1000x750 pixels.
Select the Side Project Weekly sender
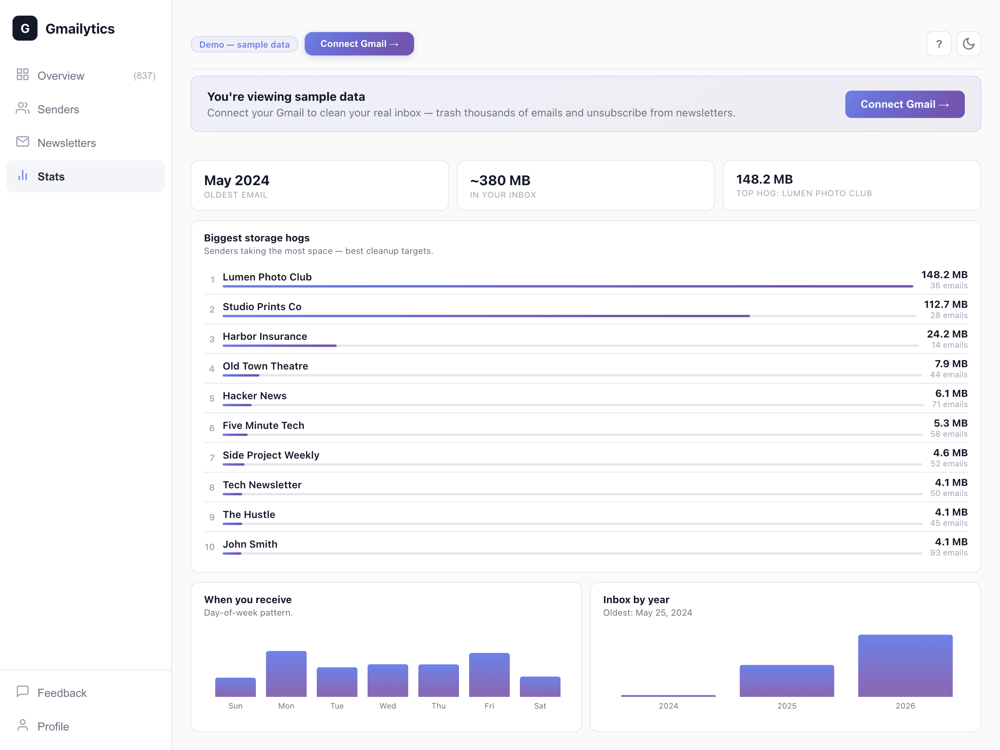pos(586,458)
